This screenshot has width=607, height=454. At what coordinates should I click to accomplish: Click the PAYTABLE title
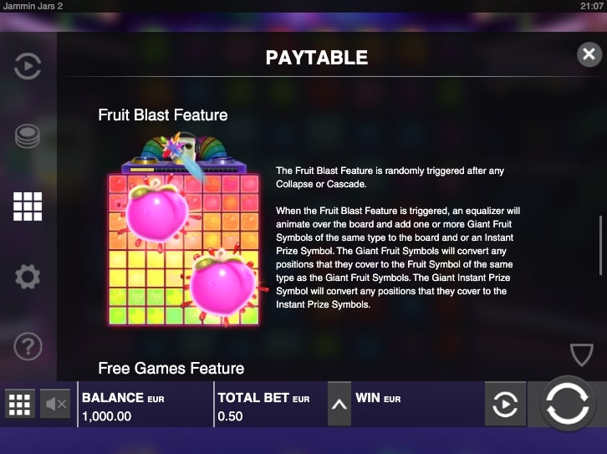click(x=317, y=58)
